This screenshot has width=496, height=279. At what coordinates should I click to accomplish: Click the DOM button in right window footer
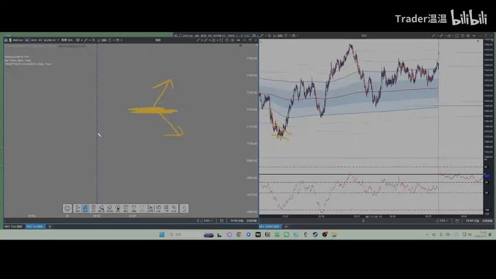(472, 220)
